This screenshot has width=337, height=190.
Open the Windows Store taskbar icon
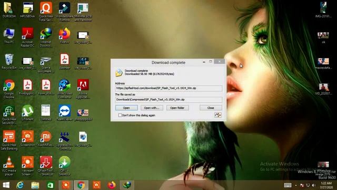tap(51, 185)
